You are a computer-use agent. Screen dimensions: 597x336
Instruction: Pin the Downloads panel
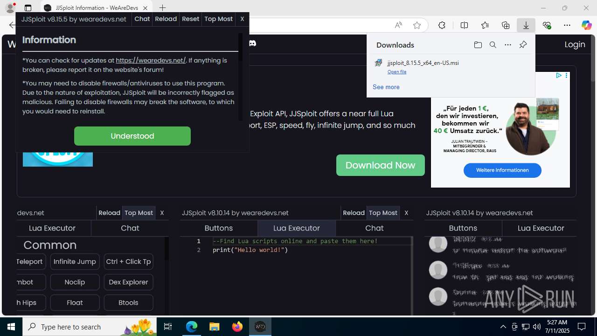(x=523, y=45)
